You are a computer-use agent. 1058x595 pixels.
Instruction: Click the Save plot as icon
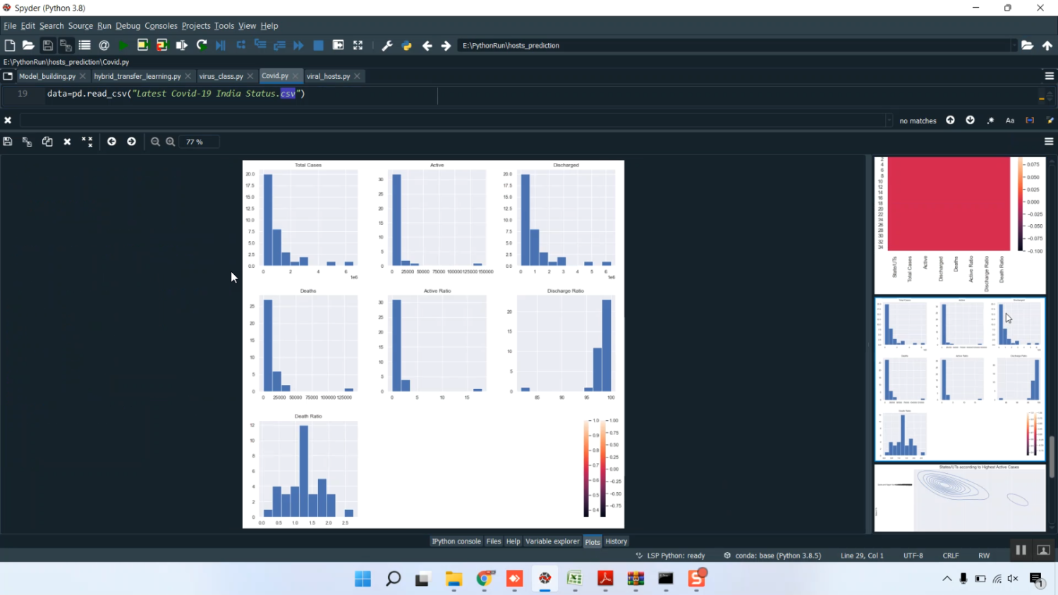click(x=8, y=142)
